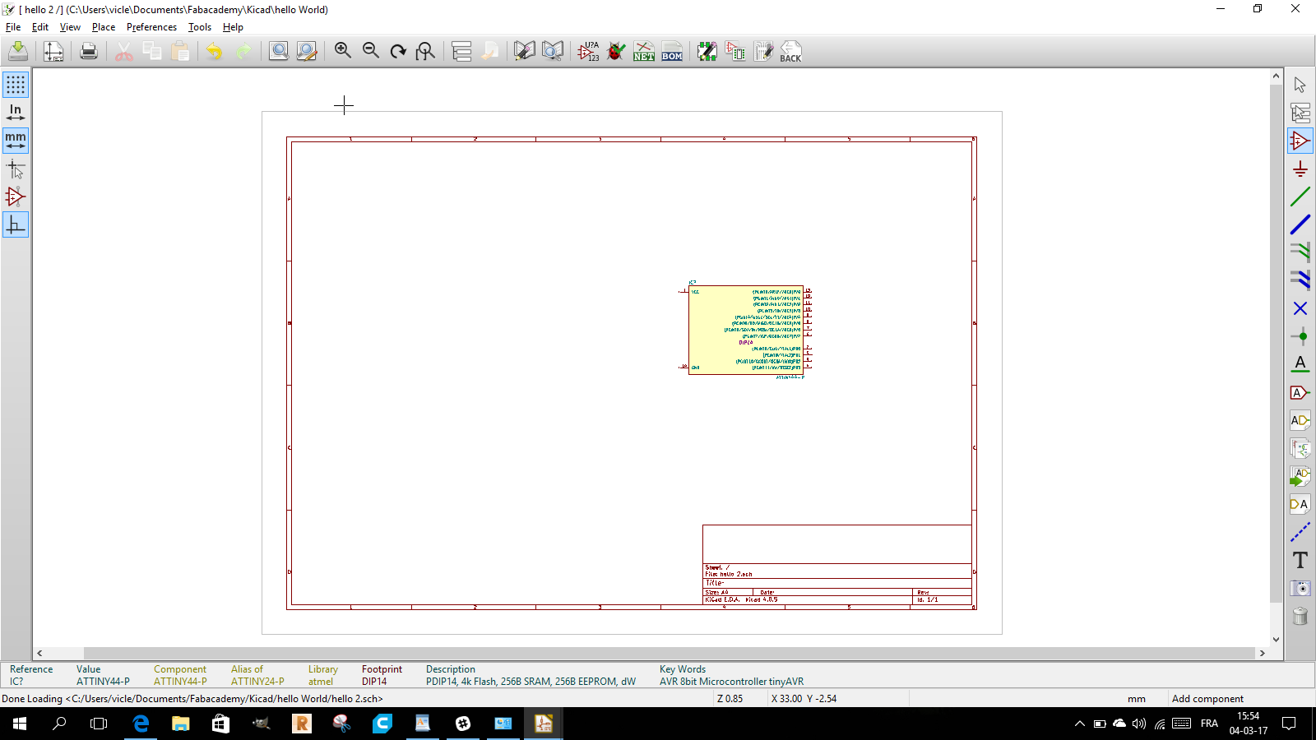Select the Place power port tool

click(1300, 169)
